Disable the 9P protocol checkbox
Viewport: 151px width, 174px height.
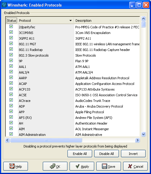coord(11,60)
